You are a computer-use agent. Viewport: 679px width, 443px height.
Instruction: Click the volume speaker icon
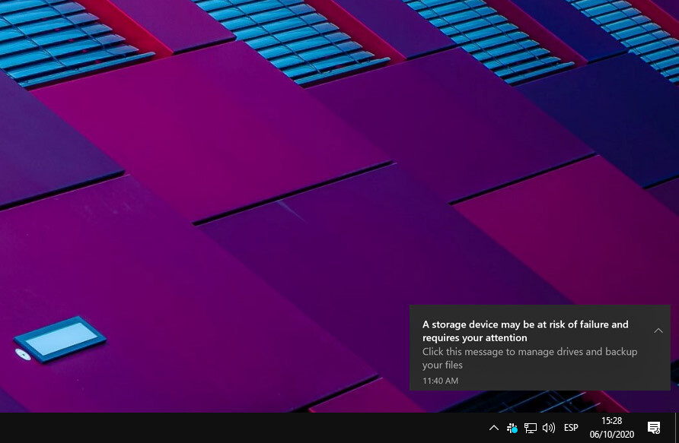click(548, 428)
